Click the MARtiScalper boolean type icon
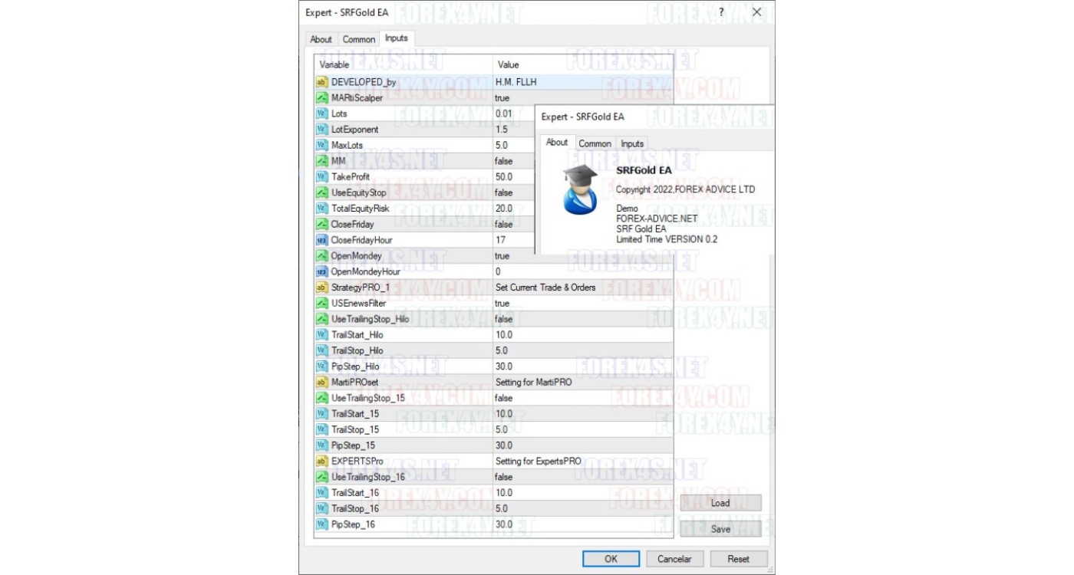Image resolution: width=1074 pixels, height=575 pixels. click(x=321, y=98)
